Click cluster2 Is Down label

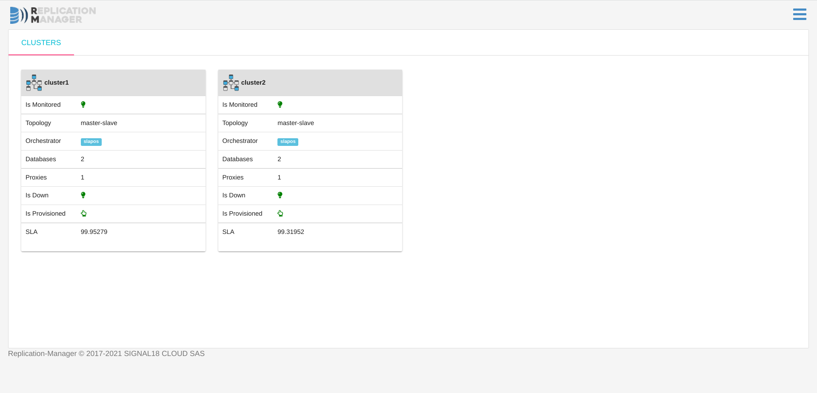pos(234,195)
